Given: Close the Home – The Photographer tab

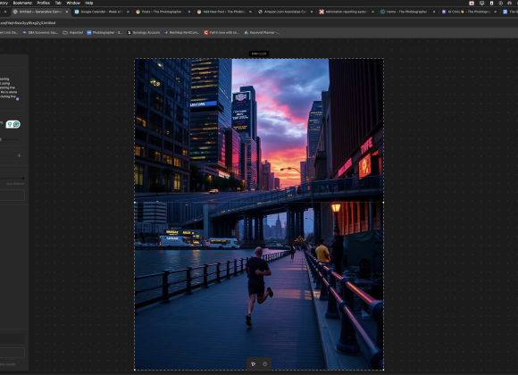Looking at the screenshot, I should coord(434,12).
